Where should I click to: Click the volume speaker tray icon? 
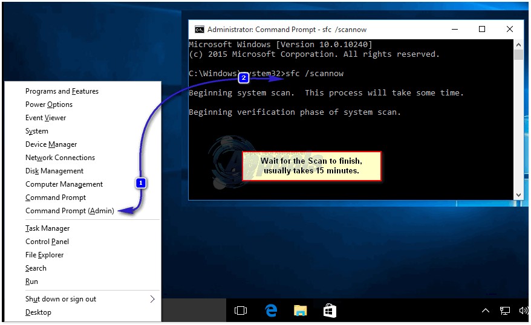click(x=523, y=311)
